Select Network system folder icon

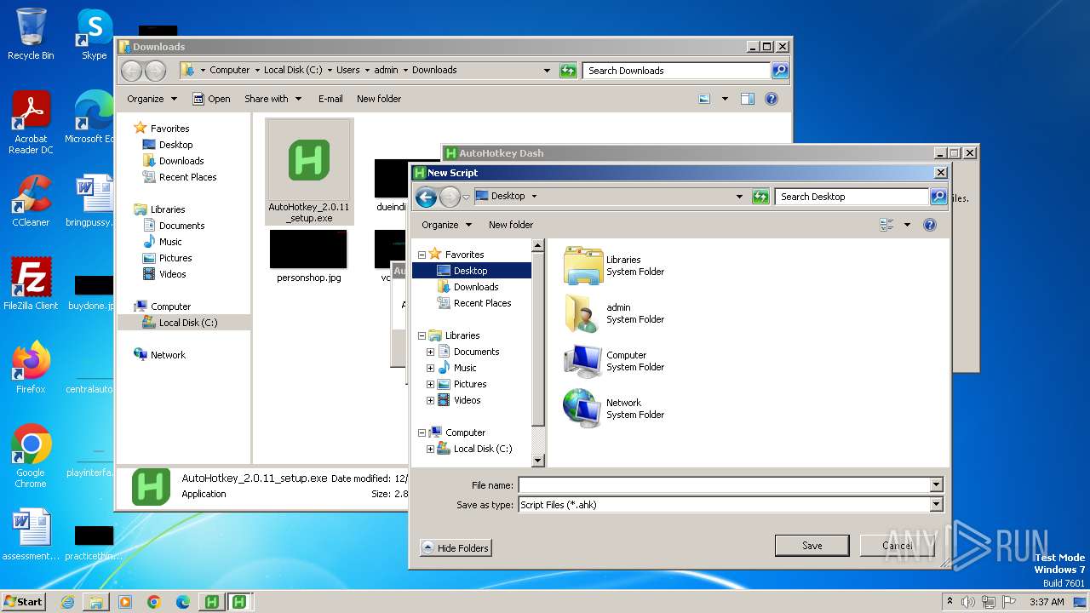[583, 409]
